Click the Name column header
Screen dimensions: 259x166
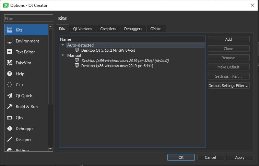[132, 39]
